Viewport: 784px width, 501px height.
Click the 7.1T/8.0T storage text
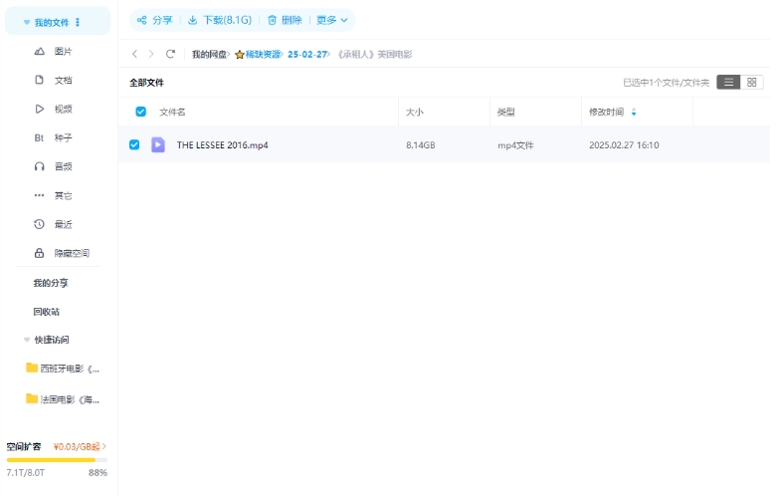click(x=26, y=473)
